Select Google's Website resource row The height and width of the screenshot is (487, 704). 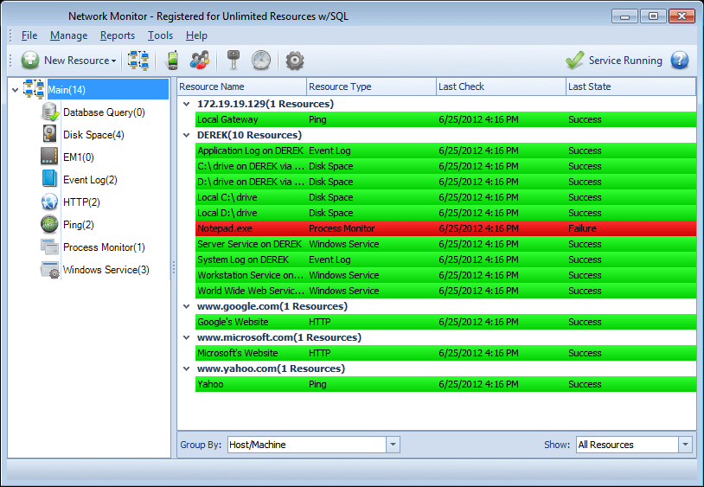(445, 322)
